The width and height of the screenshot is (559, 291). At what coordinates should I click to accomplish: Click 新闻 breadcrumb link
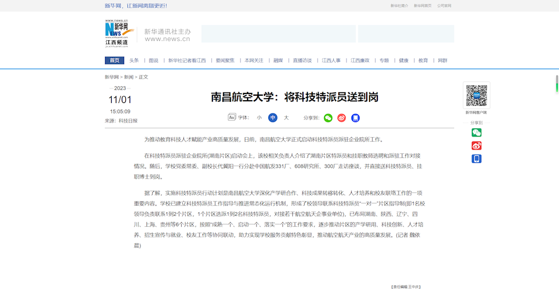pyautogui.click(x=129, y=77)
